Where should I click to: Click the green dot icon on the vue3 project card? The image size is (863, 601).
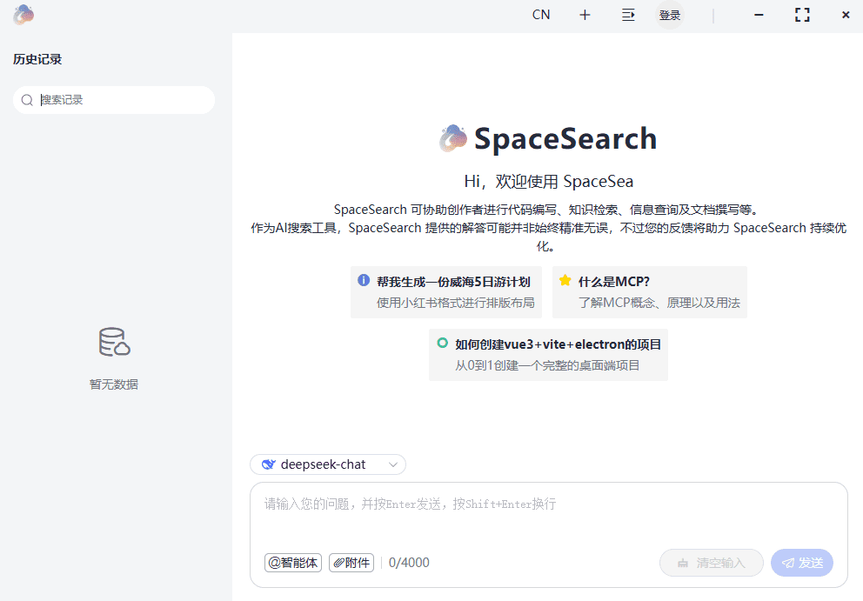pyautogui.click(x=442, y=343)
